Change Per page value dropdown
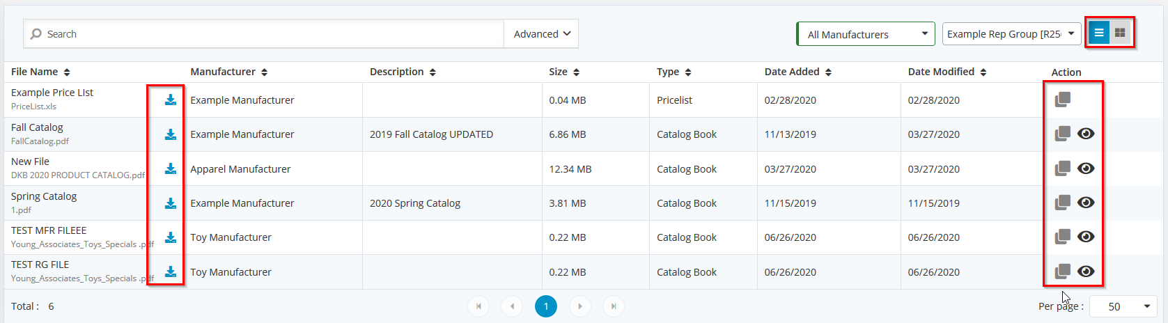The width and height of the screenshot is (1168, 323). tap(1123, 306)
